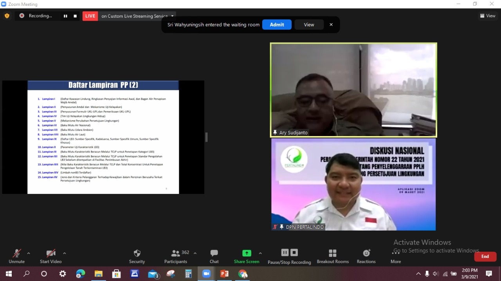Open the Reactions menu
This screenshot has width=501, height=281.
coord(366,253)
